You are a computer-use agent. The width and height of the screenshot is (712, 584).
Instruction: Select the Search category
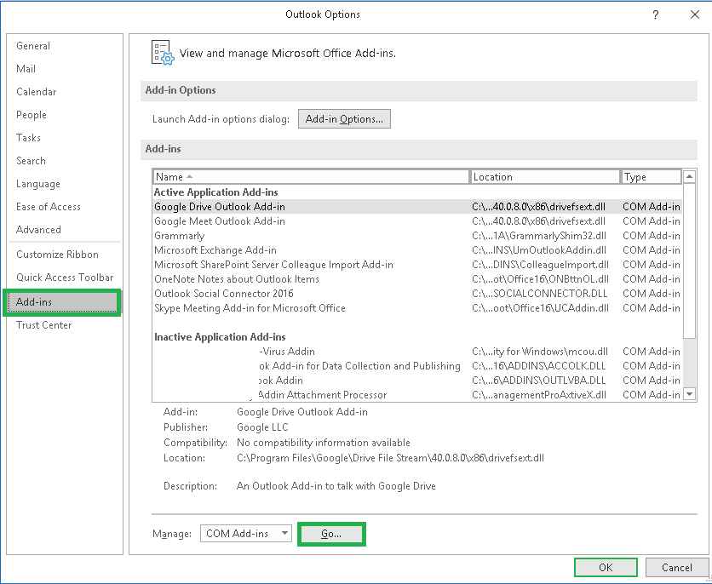pos(31,161)
